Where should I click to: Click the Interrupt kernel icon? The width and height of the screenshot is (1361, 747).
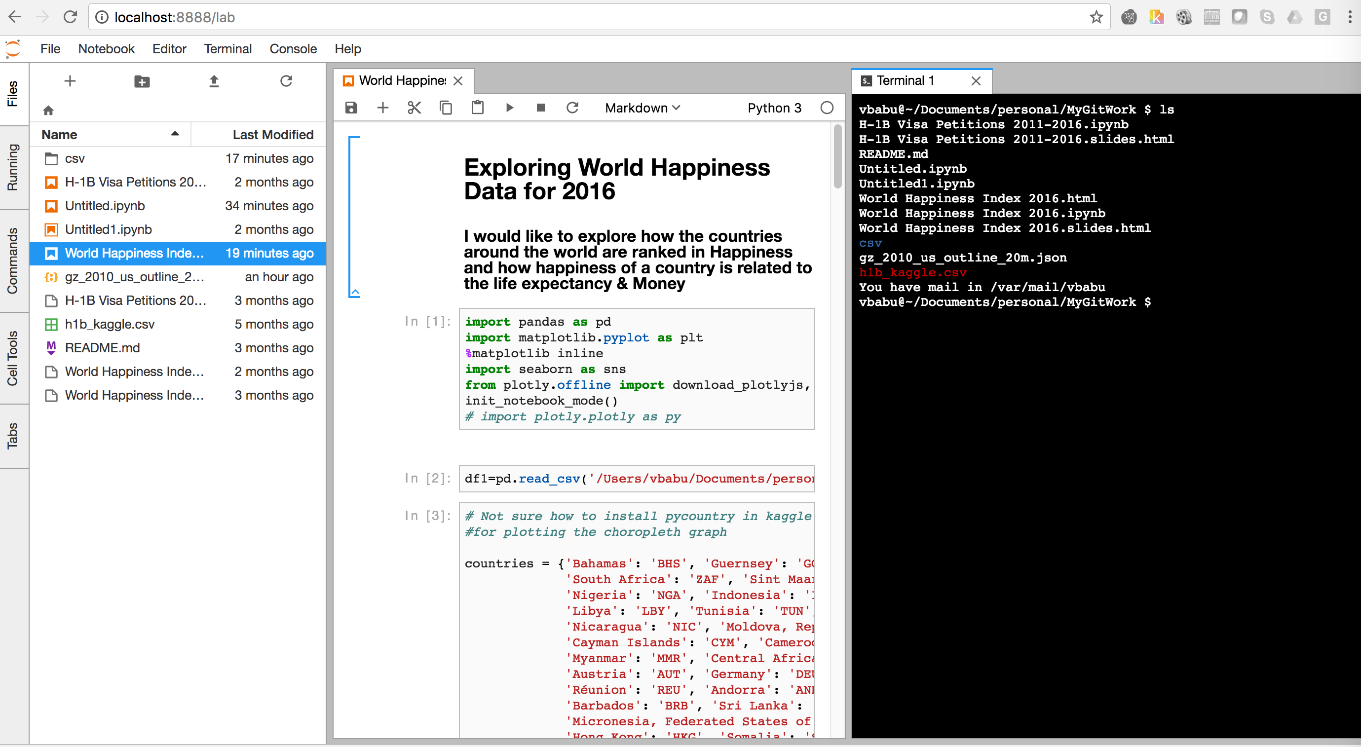coord(542,109)
